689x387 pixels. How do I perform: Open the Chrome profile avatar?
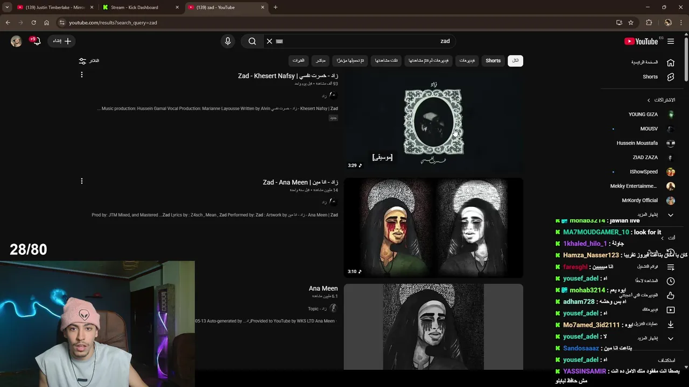(x=668, y=23)
